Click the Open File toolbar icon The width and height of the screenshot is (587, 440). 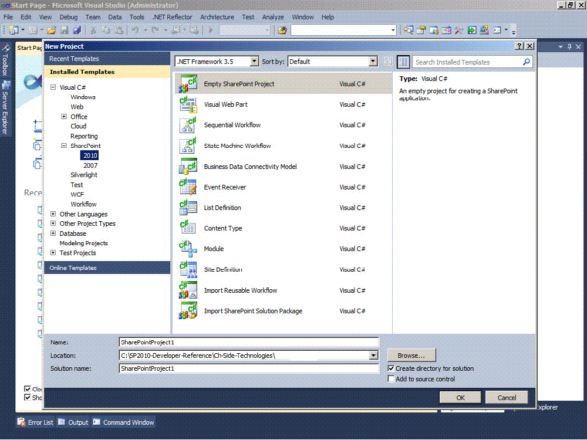[x=52, y=30]
